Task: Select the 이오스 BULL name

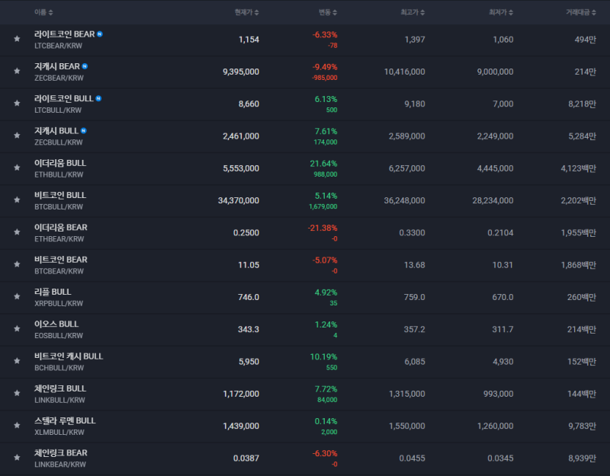Action: coord(56,324)
